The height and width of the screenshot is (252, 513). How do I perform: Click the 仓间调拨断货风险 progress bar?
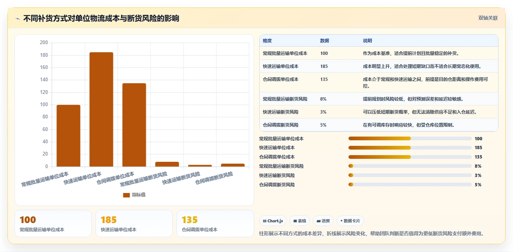point(410,184)
